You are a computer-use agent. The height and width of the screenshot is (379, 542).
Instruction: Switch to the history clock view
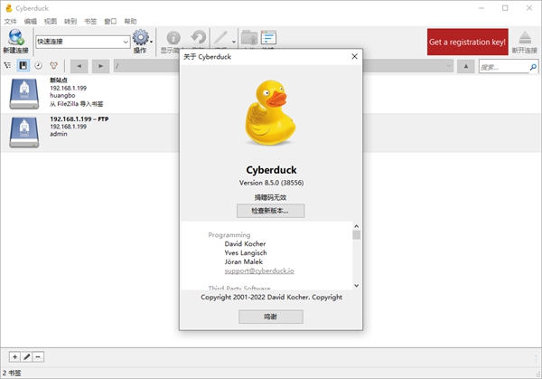[x=38, y=66]
